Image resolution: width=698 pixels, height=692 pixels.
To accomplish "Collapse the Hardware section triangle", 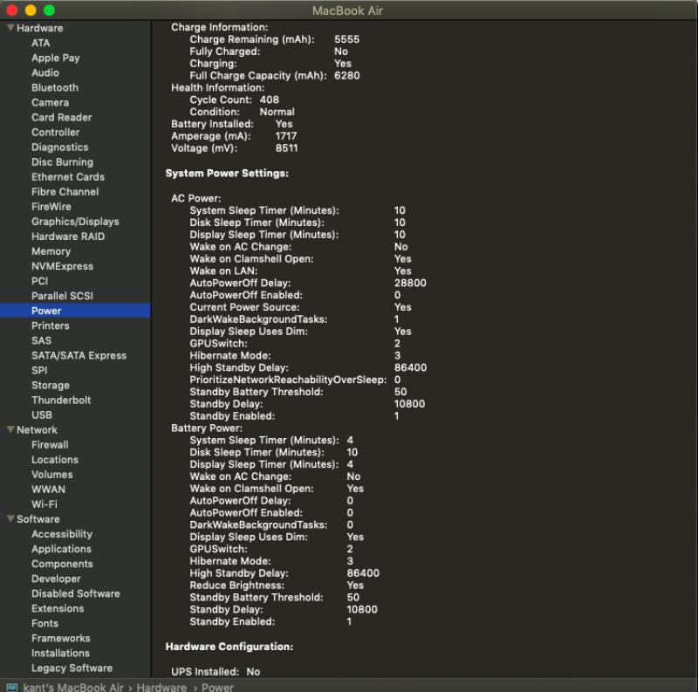I will 10,28.
